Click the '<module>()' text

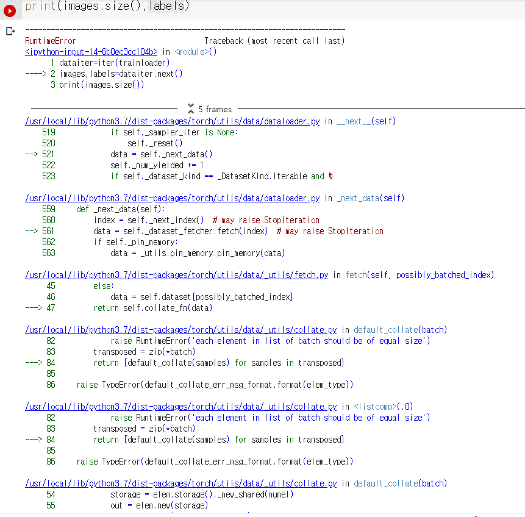coord(196,52)
